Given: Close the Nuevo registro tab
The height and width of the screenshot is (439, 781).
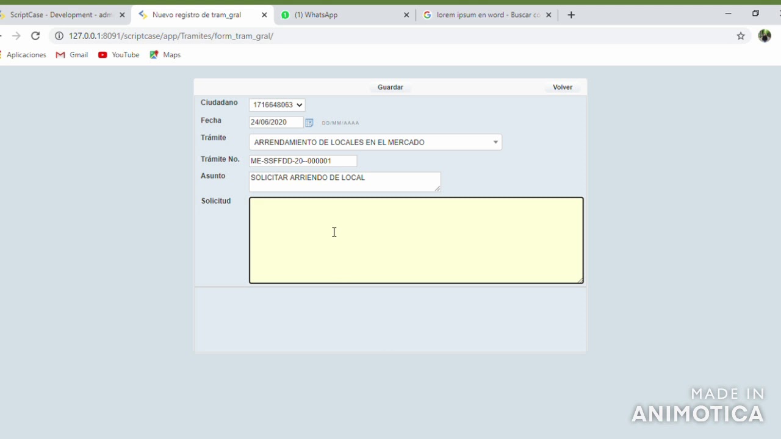Looking at the screenshot, I should point(264,15).
